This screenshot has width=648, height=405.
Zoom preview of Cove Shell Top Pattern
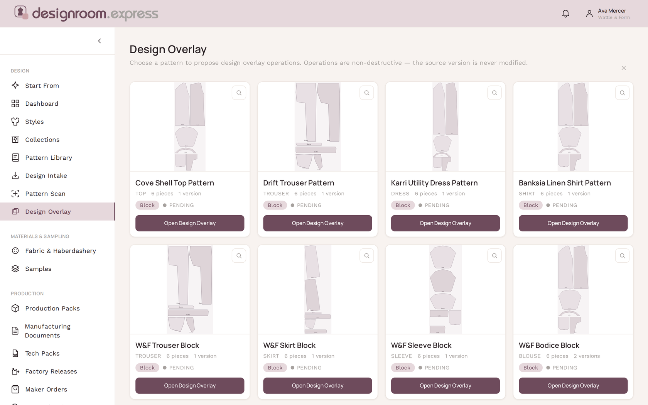pos(239,93)
